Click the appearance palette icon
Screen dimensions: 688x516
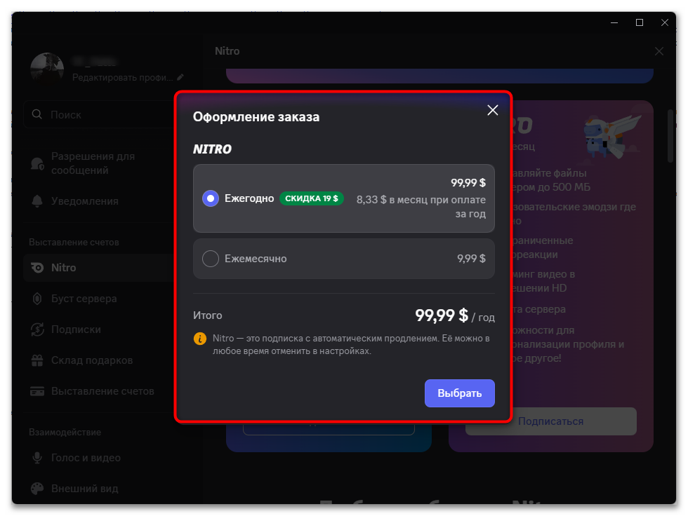[37, 489]
